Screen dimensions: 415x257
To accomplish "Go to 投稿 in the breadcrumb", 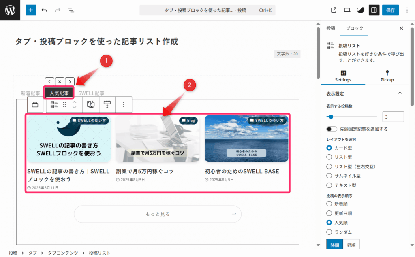I will (13, 253).
